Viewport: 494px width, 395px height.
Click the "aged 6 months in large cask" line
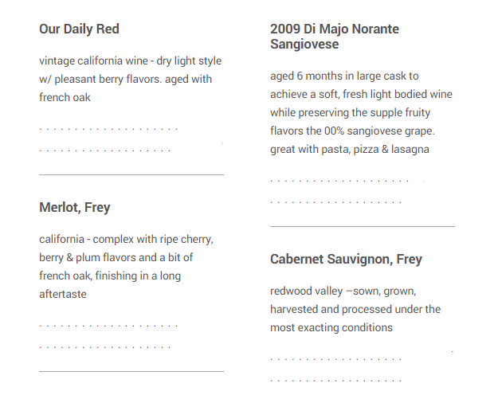(344, 76)
